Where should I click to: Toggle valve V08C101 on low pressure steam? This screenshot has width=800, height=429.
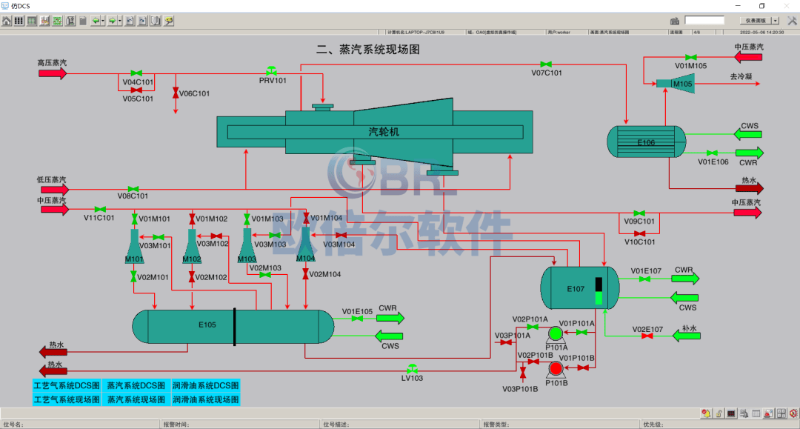pyautogui.click(x=133, y=189)
